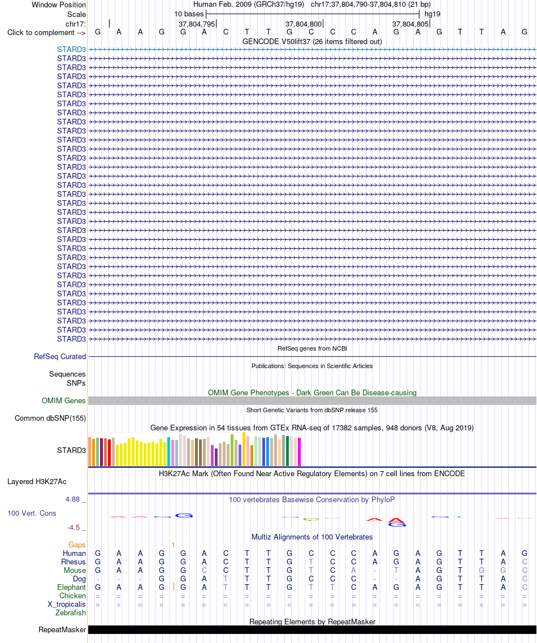Open '100 vertebrates Basewise Conservation by PhyloP' title
Image resolution: width=537 pixels, height=643 pixels.
(312, 499)
